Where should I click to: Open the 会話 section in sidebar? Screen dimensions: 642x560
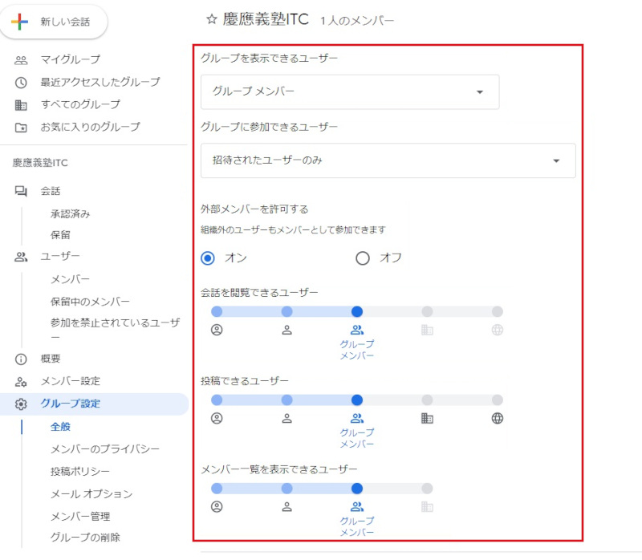(x=50, y=191)
